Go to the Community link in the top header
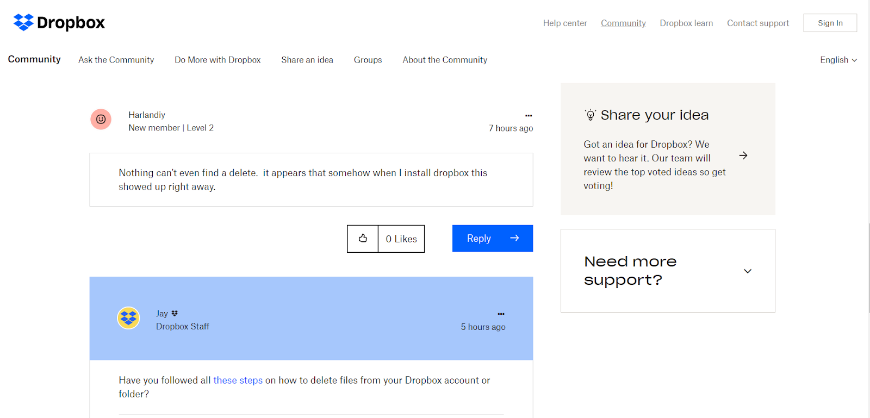 [623, 23]
